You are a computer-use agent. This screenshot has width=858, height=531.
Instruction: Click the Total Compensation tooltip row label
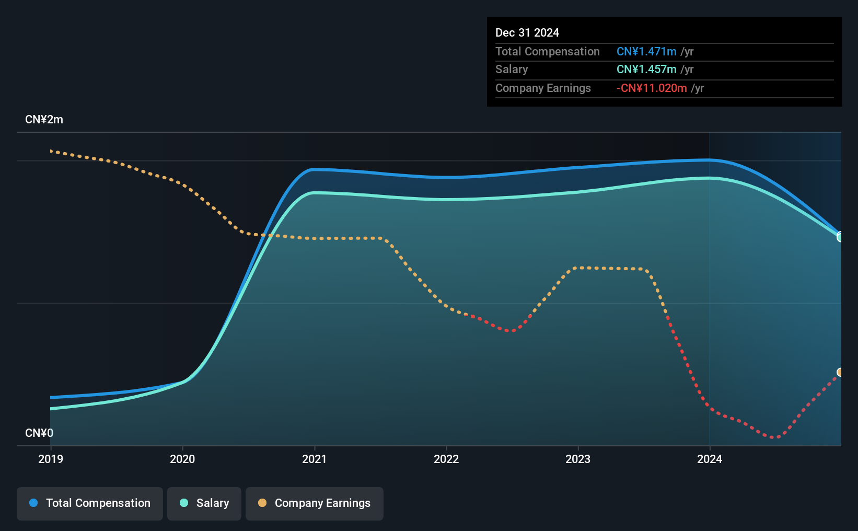548,51
